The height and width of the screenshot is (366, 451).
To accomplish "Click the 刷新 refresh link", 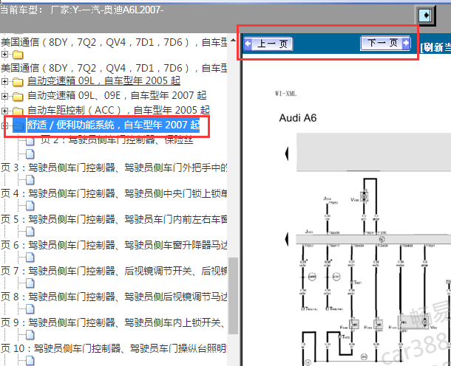I will pos(435,47).
